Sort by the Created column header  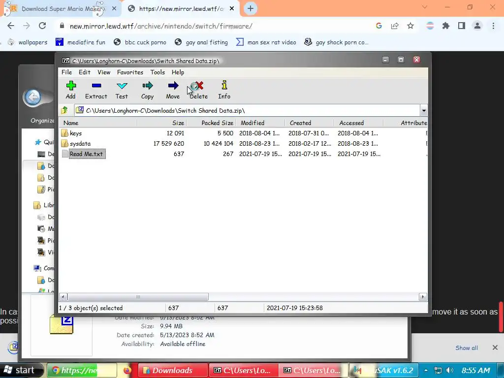tap(310, 123)
